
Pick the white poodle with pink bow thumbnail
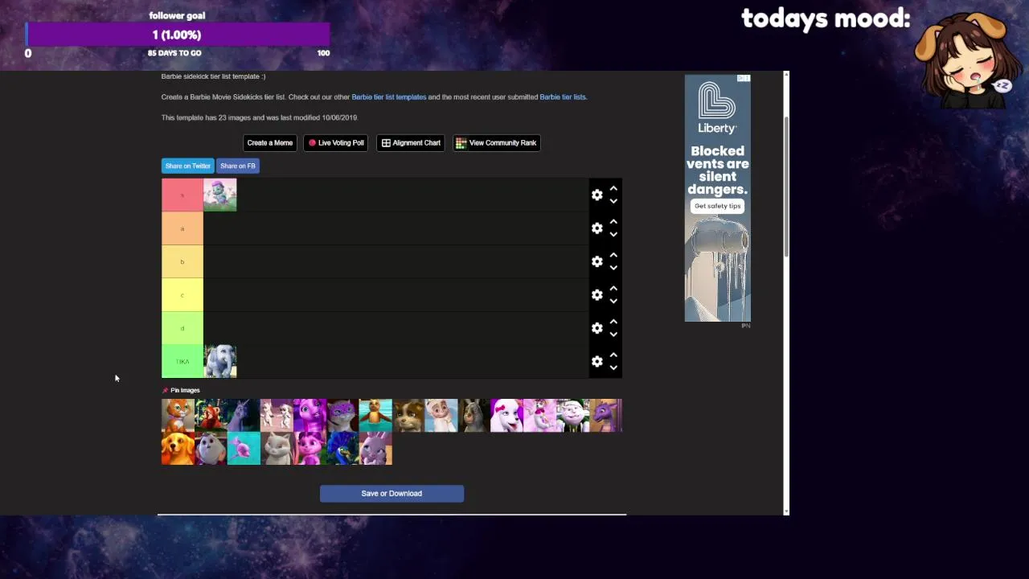[507, 416]
